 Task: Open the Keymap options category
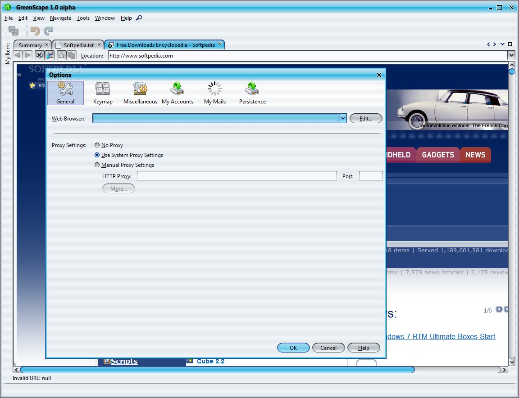click(x=103, y=93)
